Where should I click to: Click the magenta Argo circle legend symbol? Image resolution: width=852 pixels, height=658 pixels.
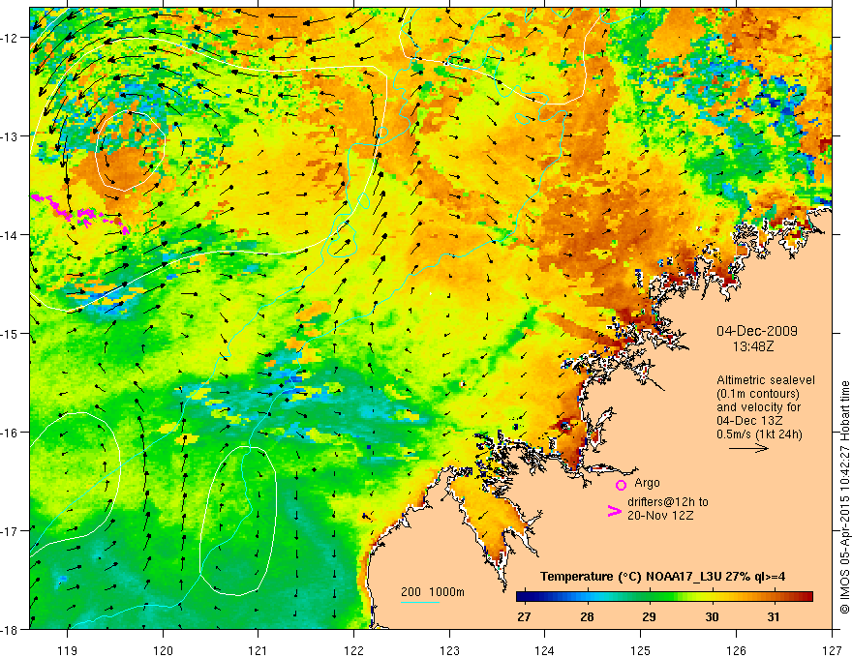(x=621, y=485)
